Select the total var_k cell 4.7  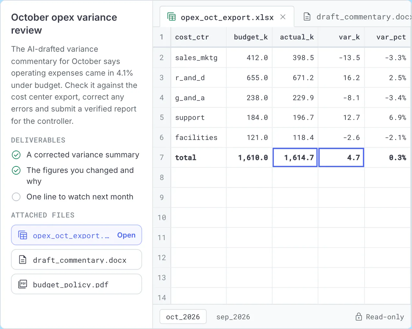[x=342, y=157]
